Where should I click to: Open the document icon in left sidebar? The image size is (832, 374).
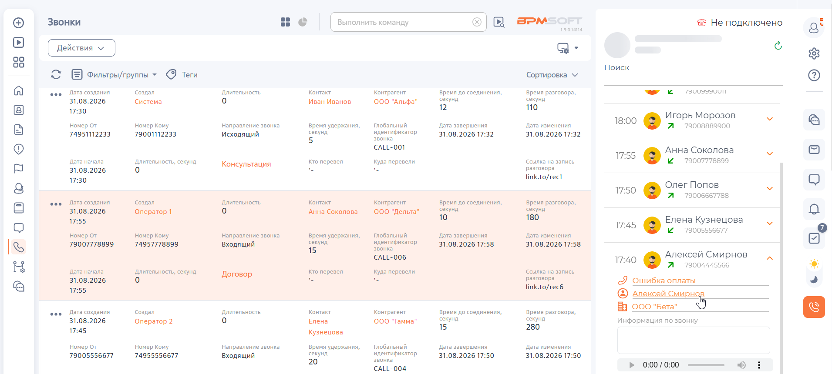pyautogui.click(x=18, y=130)
